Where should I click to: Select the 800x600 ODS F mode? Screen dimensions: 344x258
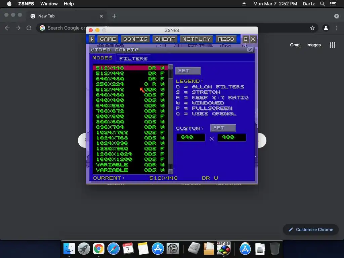130,116
